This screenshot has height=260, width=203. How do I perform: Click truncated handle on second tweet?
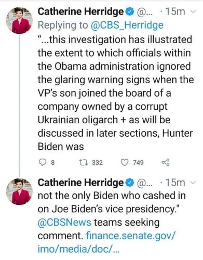click(x=145, y=183)
